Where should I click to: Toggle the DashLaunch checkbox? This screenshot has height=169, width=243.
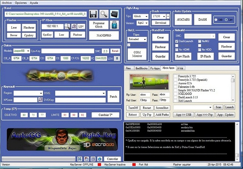click(177, 41)
